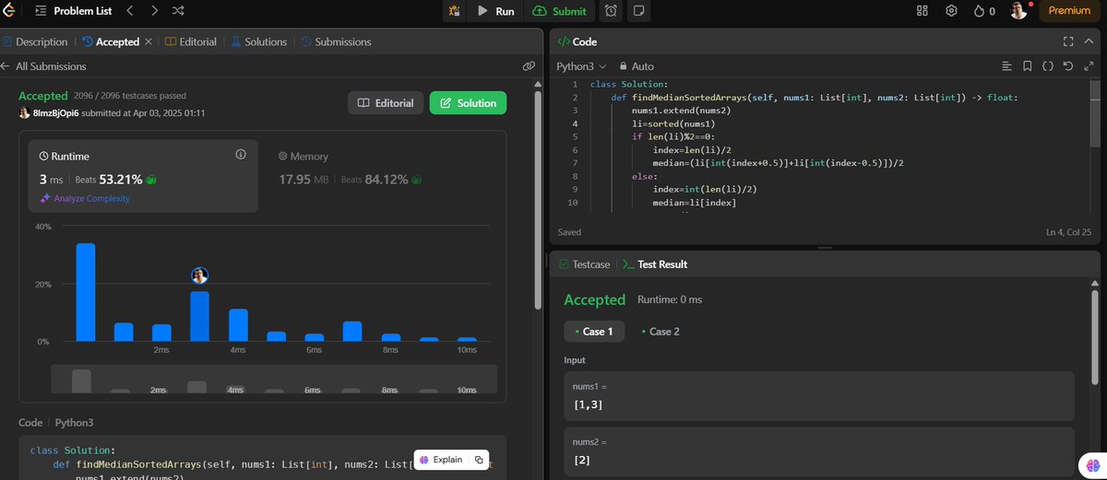Switch to the Submissions tab

[336, 41]
